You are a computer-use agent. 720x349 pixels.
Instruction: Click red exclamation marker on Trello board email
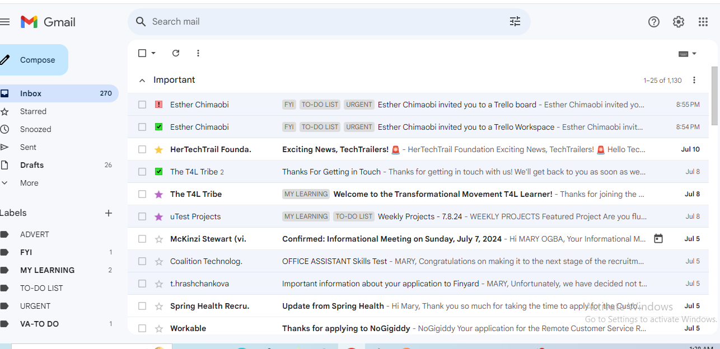158,105
